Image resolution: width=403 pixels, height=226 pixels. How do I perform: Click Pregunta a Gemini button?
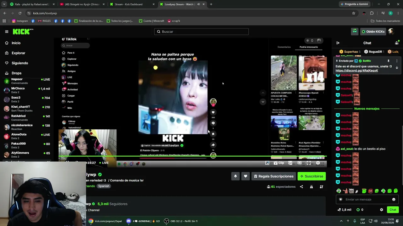point(354,4)
